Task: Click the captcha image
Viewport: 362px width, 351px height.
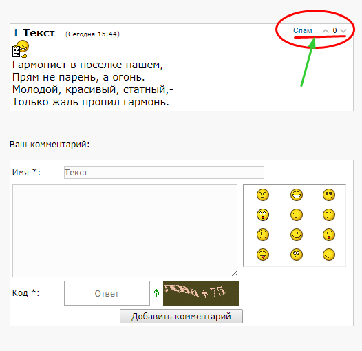Action: coord(201,293)
